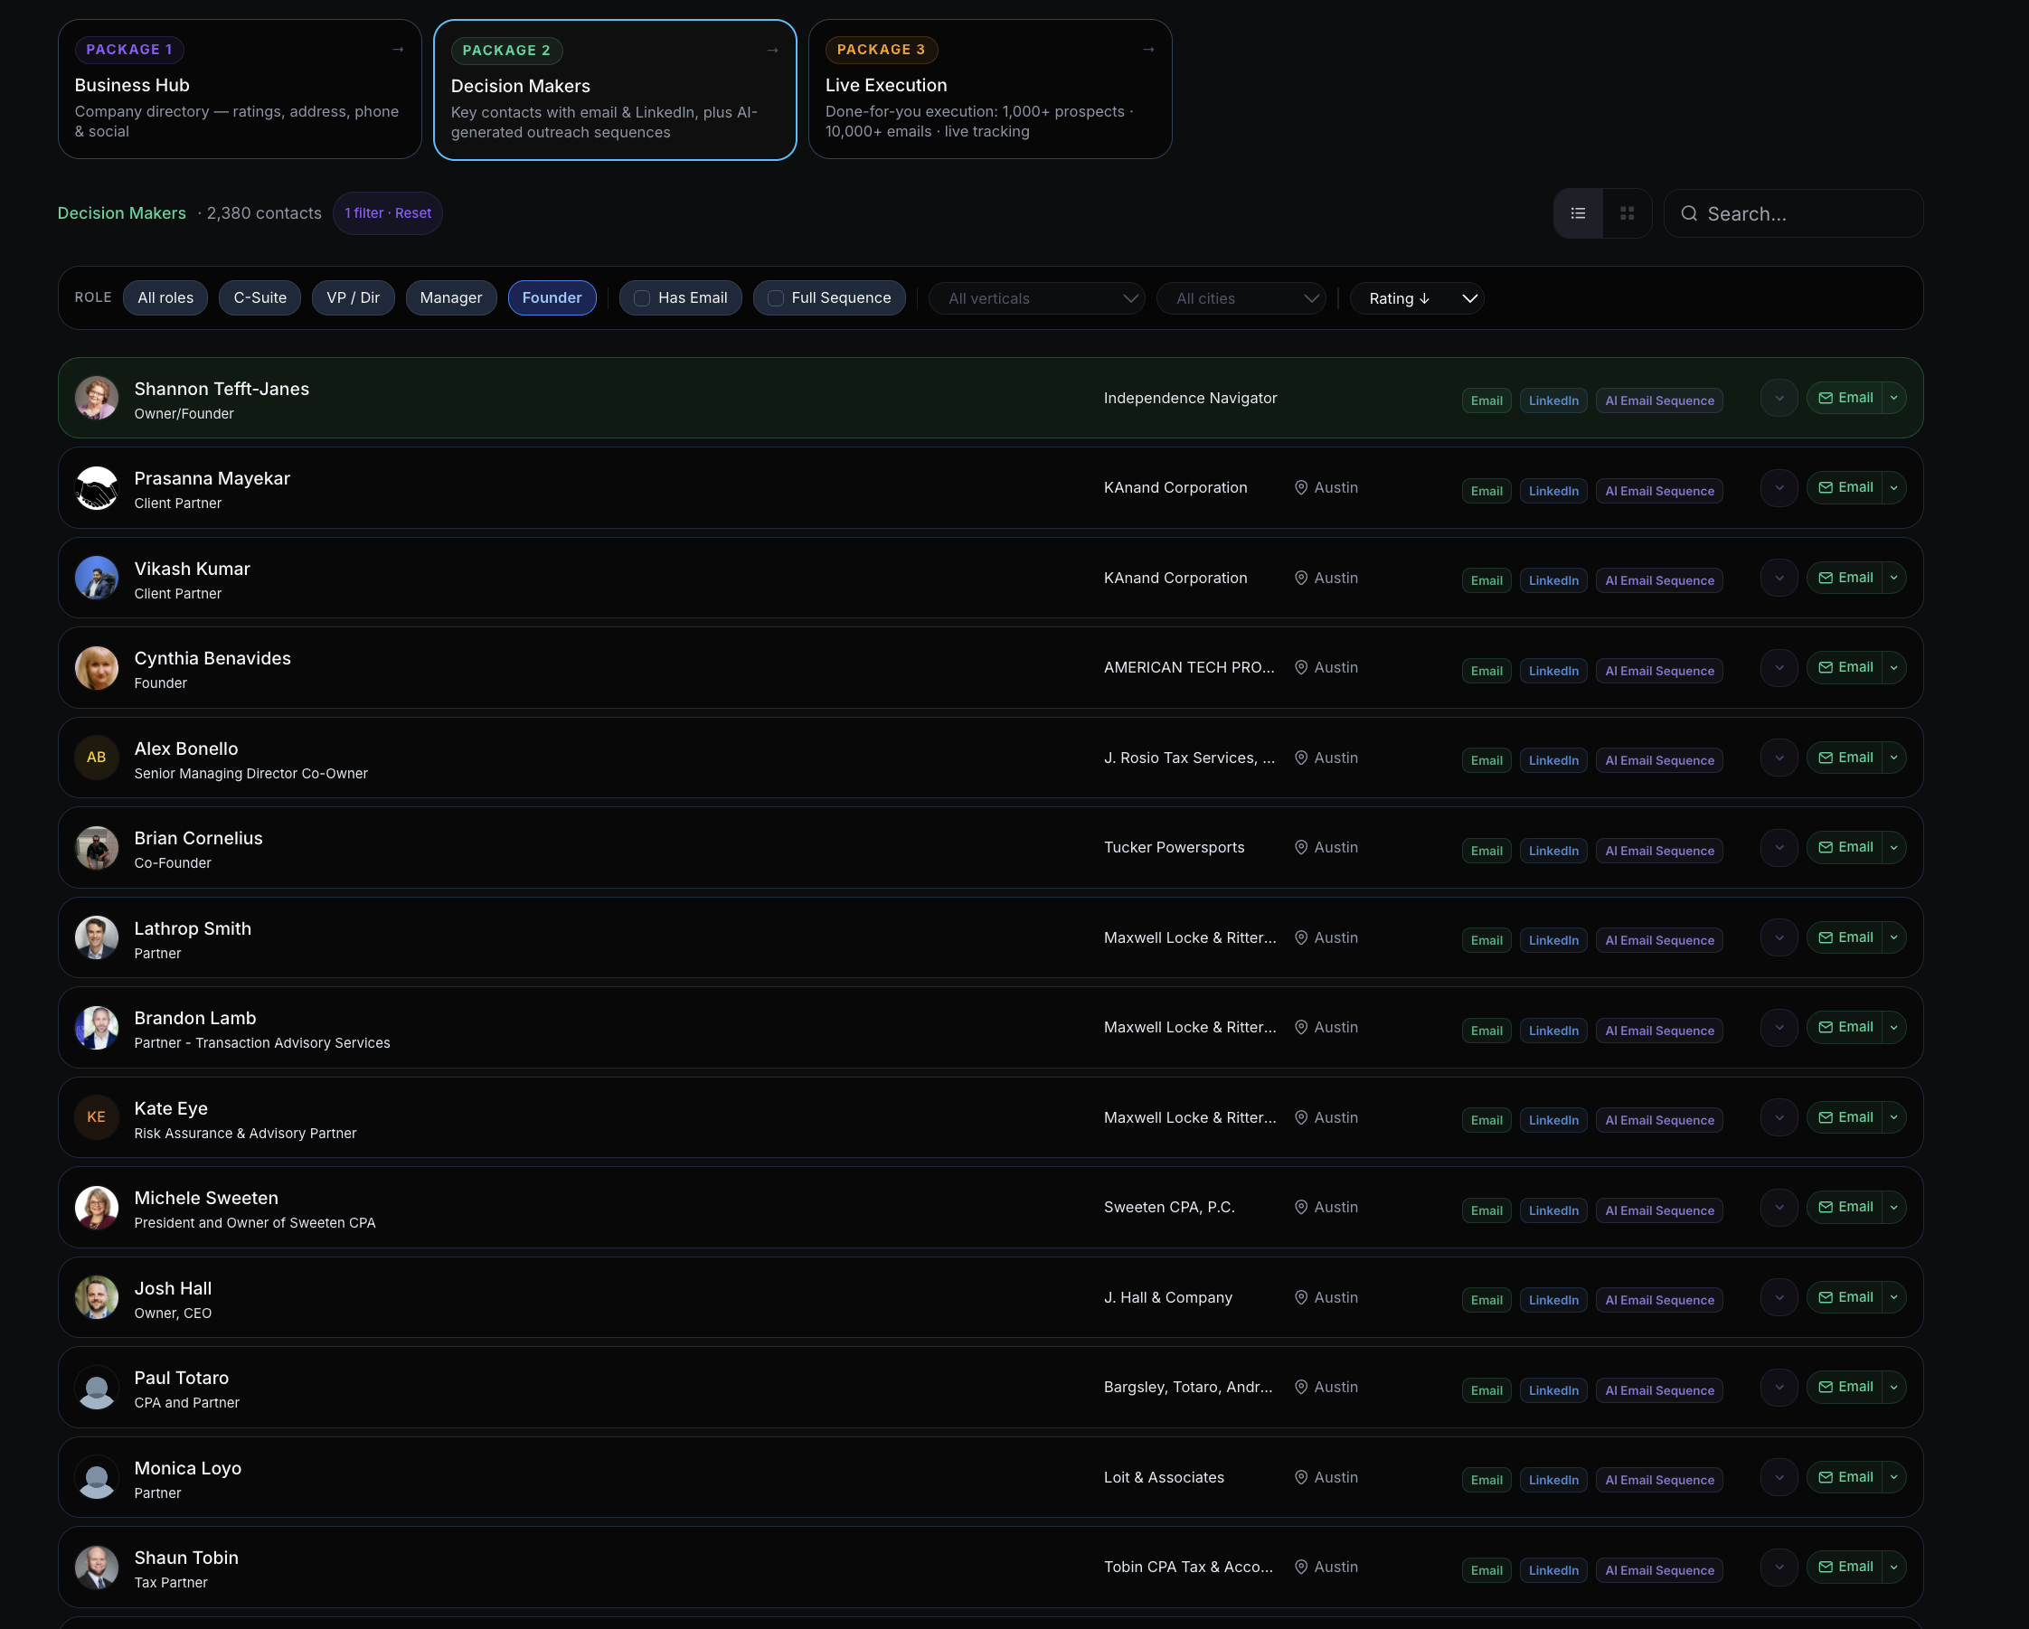Screen dimensions: 2029x1629
Task: Select the All roles filter pill
Action: [x=165, y=298]
